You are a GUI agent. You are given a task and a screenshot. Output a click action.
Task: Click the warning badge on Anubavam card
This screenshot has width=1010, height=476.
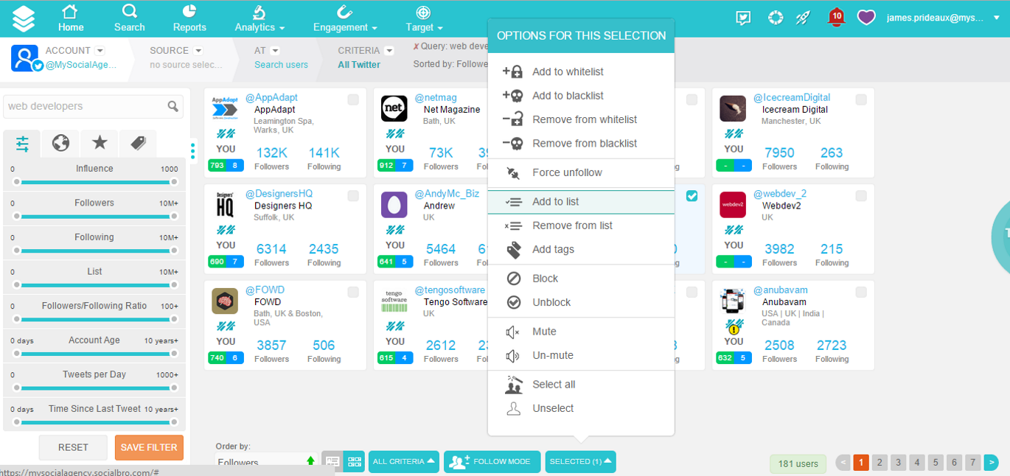click(x=734, y=329)
